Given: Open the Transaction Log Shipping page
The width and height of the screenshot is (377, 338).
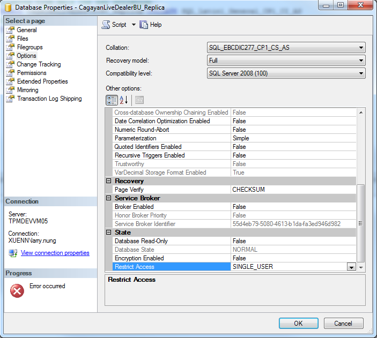Looking at the screenshot, I should [x=49, y=99].
